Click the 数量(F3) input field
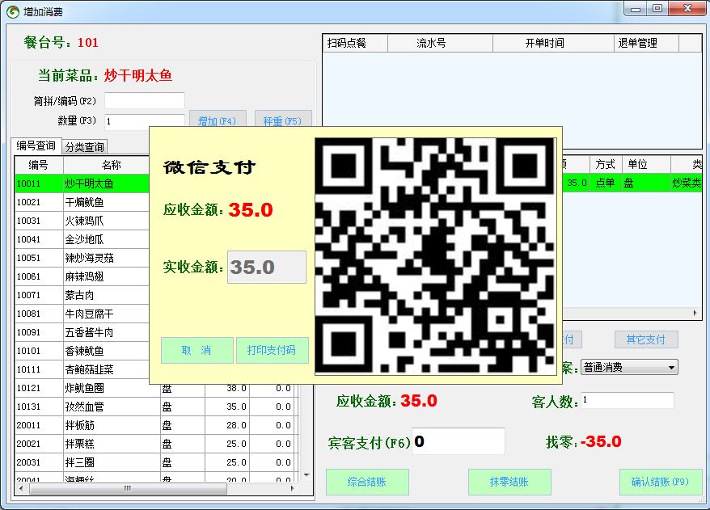 click(x=145, y=121)
